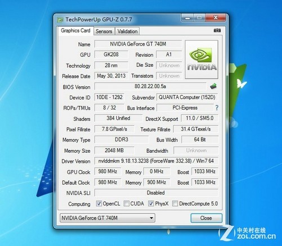Switch to the Sensors tab

coord(104,31)
